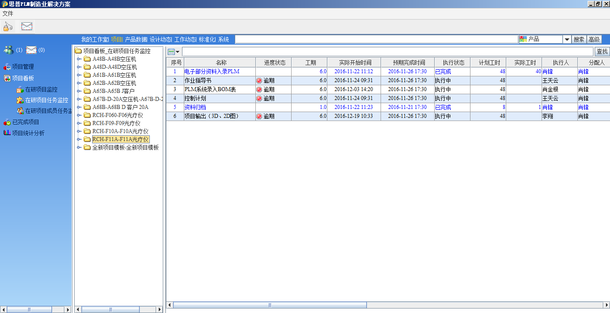Switch to 产品数据 navigation tab
This screenshot has height=313, width=610.
pos(136,39)
